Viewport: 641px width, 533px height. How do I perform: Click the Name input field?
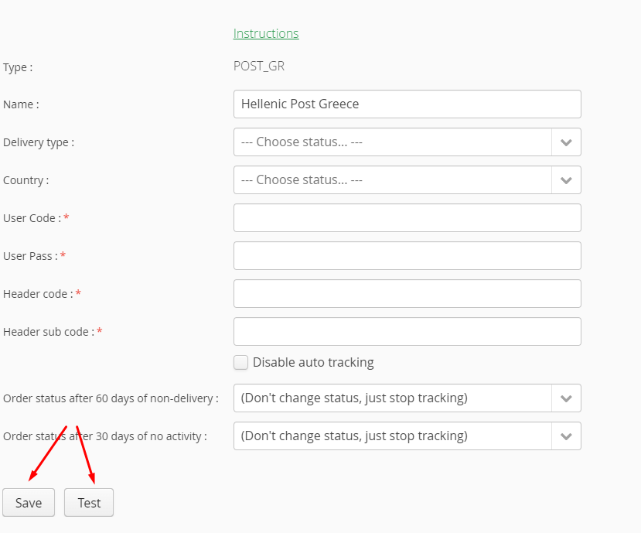pos(407,104)
